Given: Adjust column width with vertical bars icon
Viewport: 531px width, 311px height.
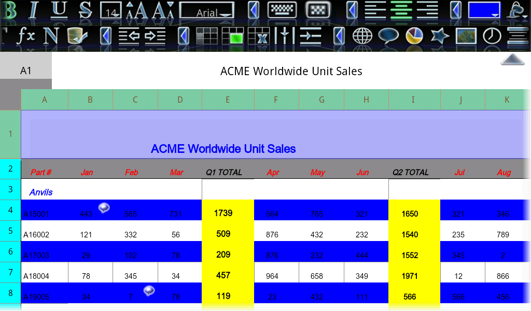Looking at the screenshot, I should click(x=285, y=36).
